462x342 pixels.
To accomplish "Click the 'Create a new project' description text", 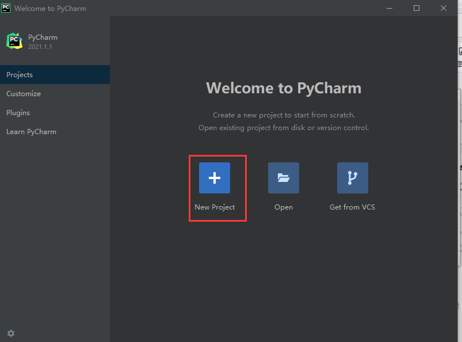I will pos(284,115).
